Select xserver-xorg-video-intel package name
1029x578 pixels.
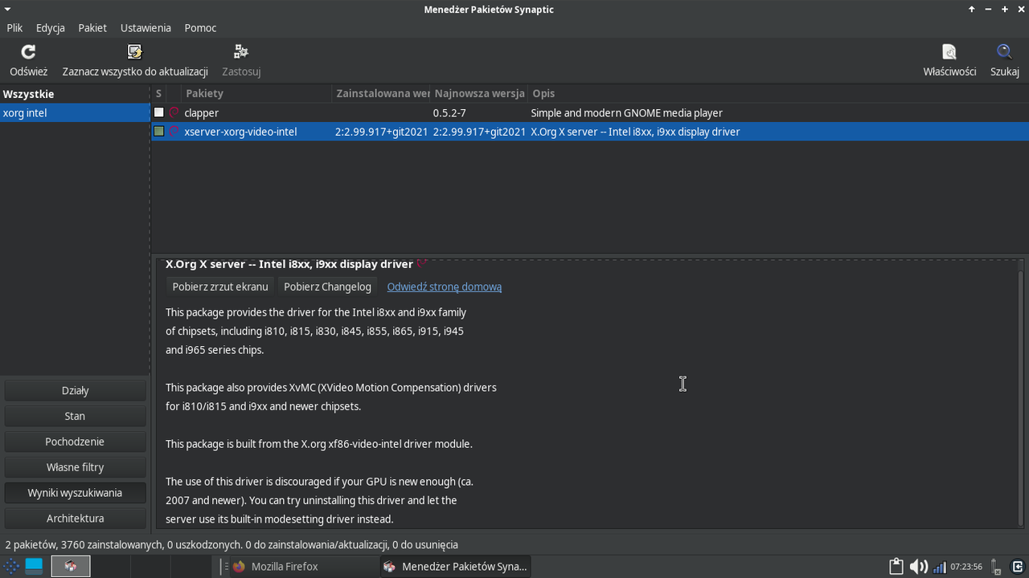click(240, 132)
